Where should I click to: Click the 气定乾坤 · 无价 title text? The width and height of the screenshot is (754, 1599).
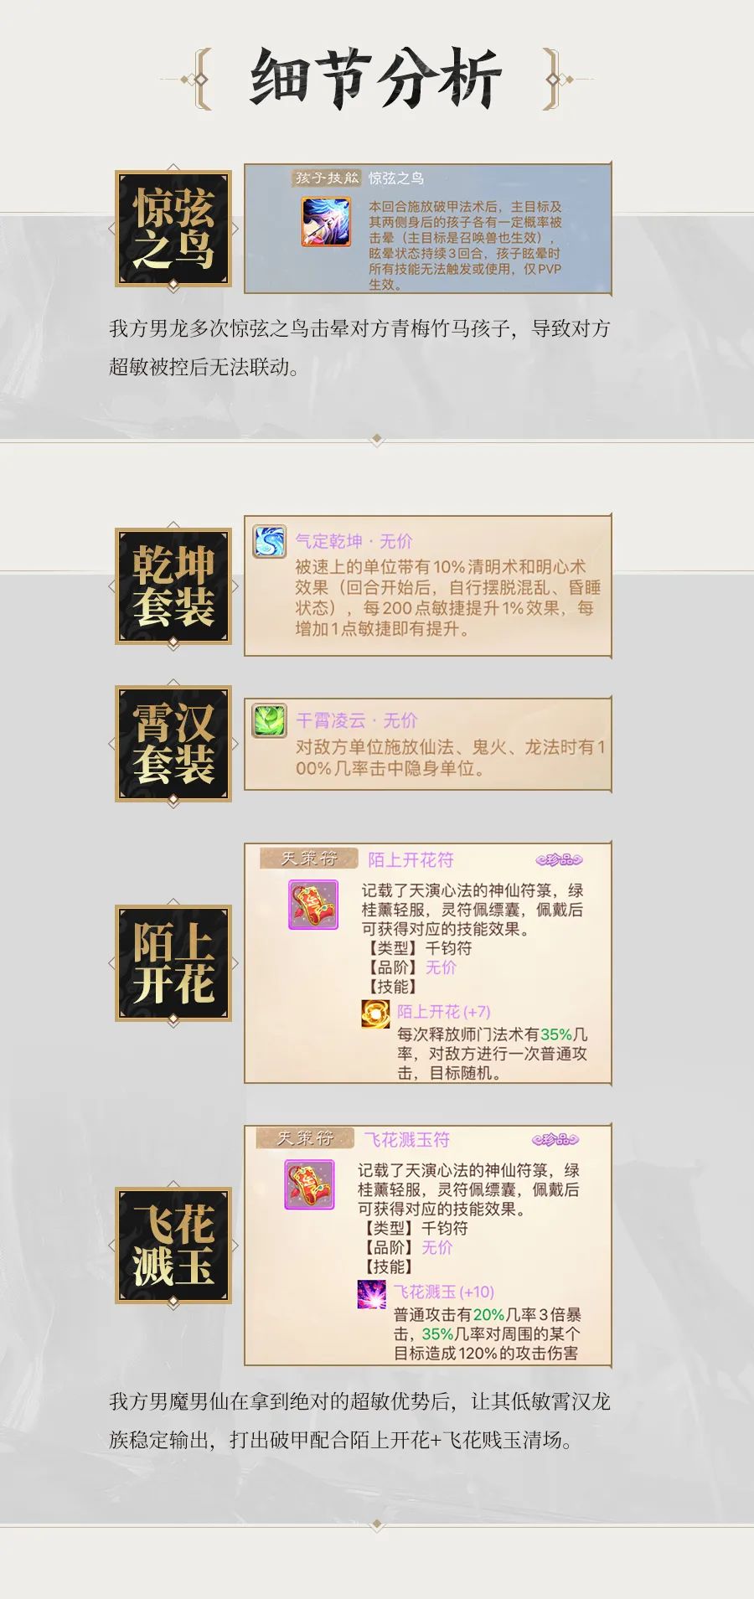(x=354, y=541)
